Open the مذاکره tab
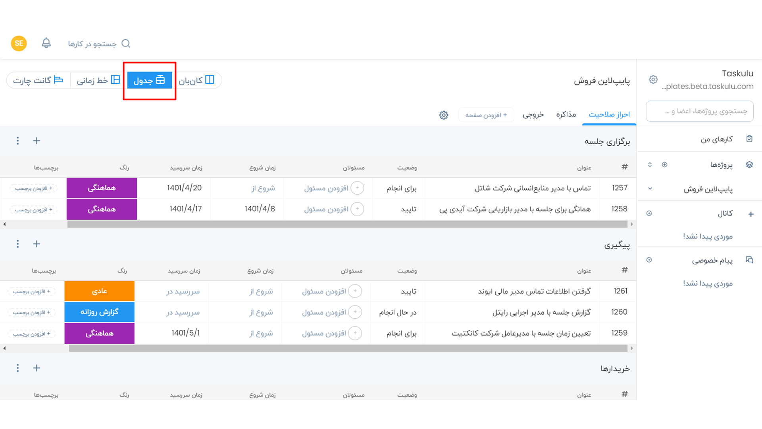 (566, 114)
